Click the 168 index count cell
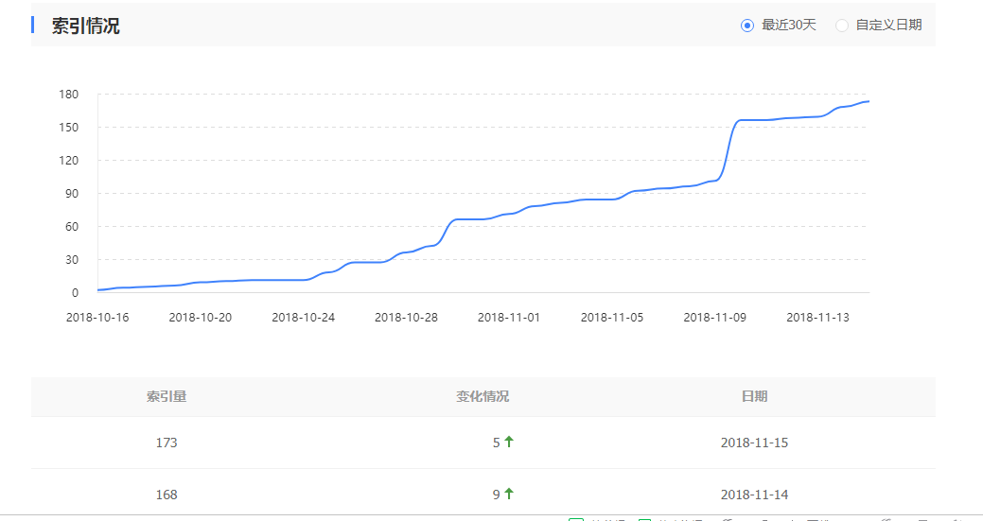This screenshot has height=521, width=983. [167, 495]
